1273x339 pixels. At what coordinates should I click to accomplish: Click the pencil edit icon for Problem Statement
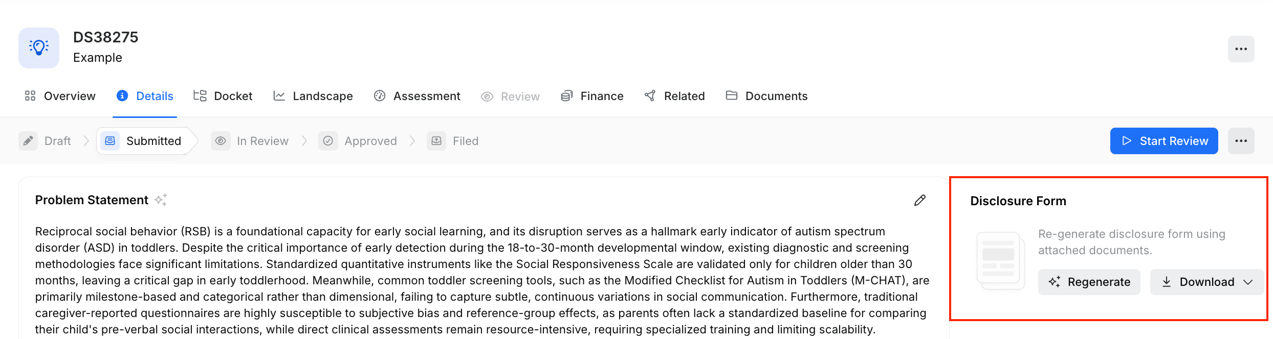[x=920, y=200]
